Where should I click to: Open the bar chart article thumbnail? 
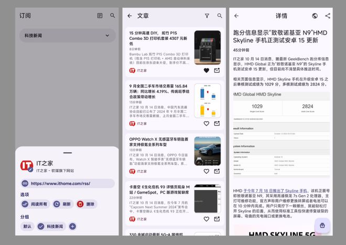coord(208,101)
